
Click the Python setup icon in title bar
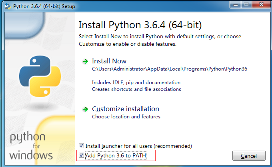point(8,6)
